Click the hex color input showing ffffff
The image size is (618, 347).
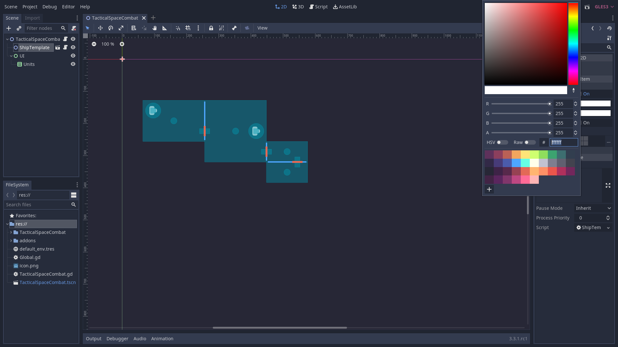pos(564,142)
